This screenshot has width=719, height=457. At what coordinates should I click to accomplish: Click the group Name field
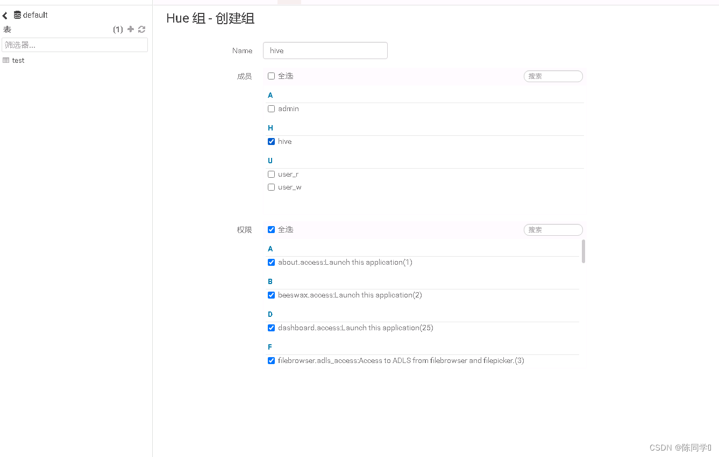click(x=325, y=50)
